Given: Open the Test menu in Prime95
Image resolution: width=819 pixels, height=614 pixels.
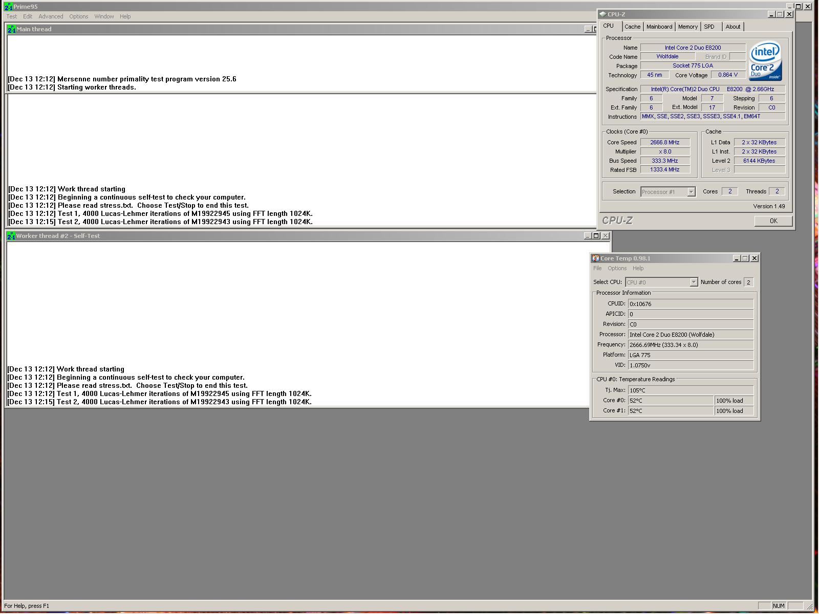Looking at the screenshot, I should (12, 16).
